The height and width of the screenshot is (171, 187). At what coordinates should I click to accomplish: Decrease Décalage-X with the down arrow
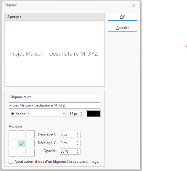[x=78, y=136]
